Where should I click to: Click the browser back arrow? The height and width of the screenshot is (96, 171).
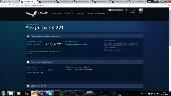[x=2, y=5]
